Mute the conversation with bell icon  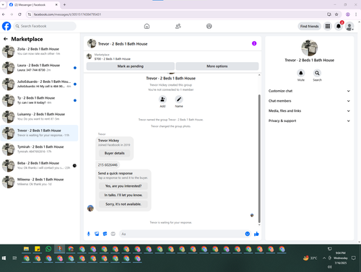pyautogui.click(x=301, y=73)
